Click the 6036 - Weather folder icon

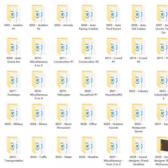click(88, 145)
